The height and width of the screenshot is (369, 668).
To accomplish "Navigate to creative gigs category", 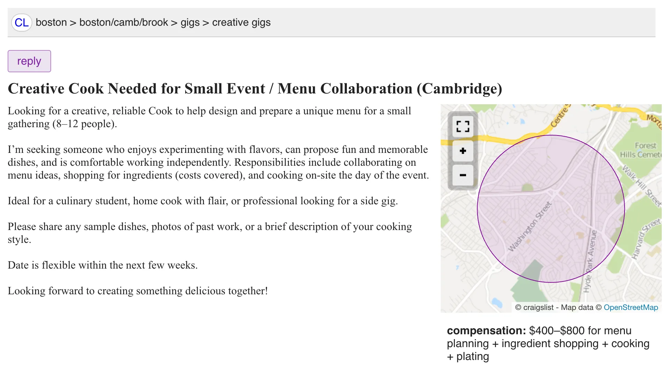I will [241, 23].
